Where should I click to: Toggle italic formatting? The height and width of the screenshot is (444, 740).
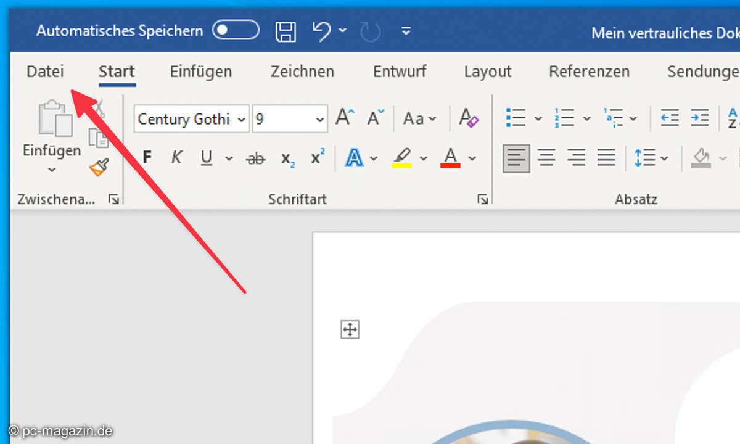click(x=176, y=158)
